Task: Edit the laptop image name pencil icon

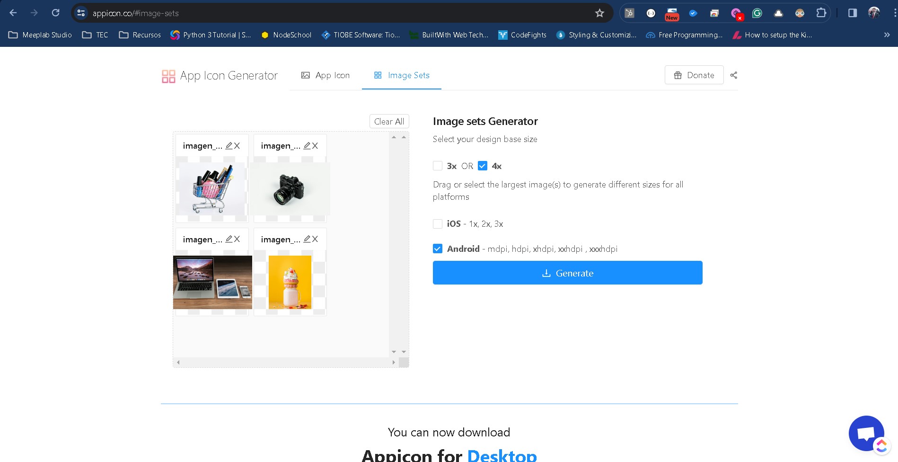Action: (229, 239)
